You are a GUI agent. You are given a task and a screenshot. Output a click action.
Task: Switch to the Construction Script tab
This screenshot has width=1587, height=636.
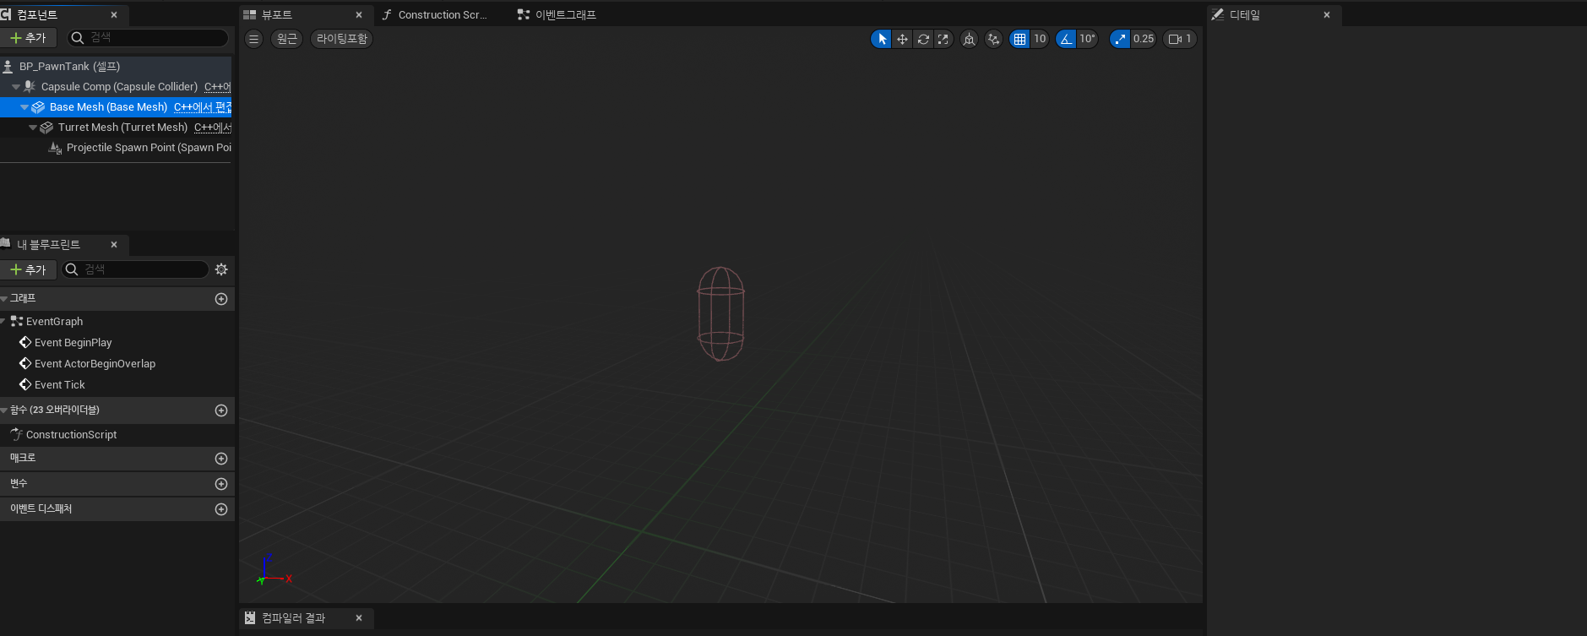pos(443,15)
